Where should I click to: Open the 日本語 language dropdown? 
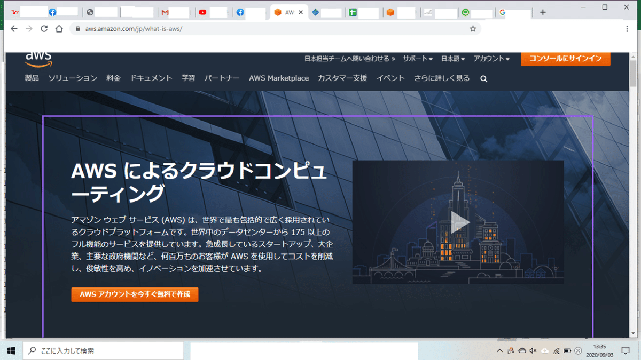452,60
